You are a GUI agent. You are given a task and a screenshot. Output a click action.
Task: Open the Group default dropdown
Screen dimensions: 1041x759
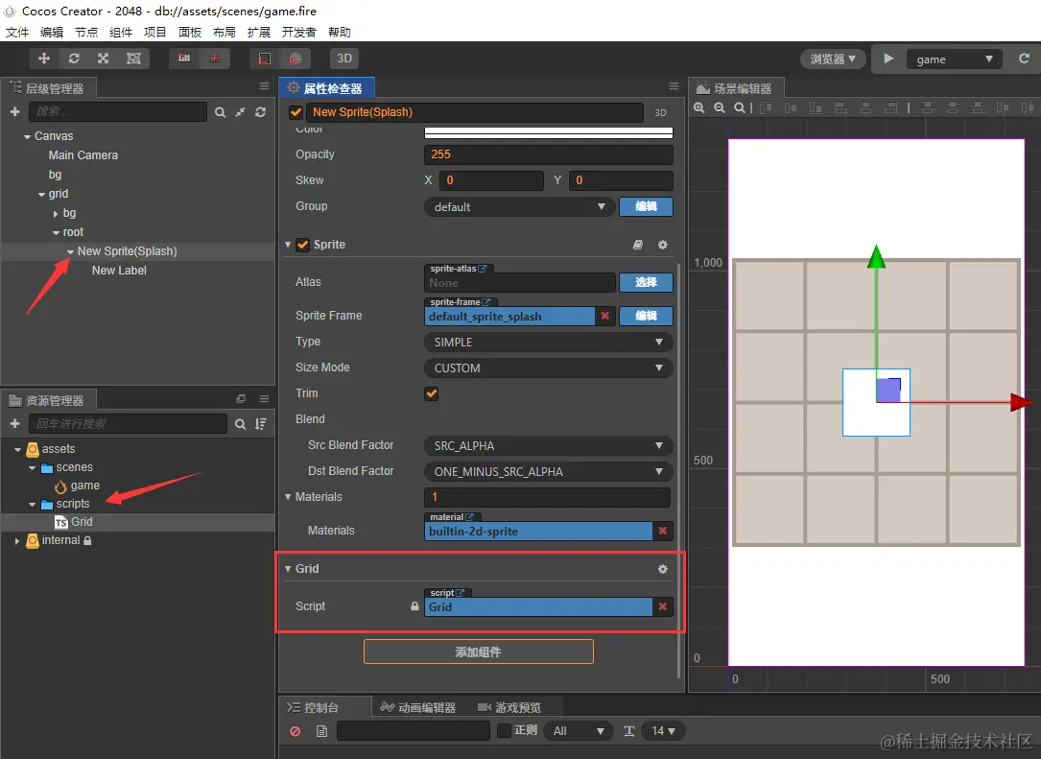[x=520, y=206]
